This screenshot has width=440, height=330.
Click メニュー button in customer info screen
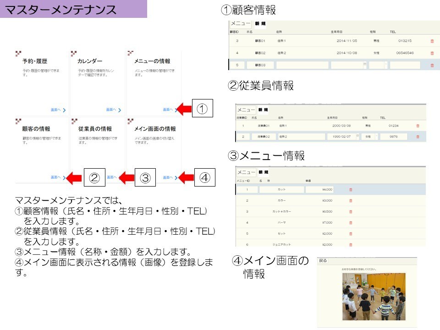pyautogui.click(x=241, y=23)
